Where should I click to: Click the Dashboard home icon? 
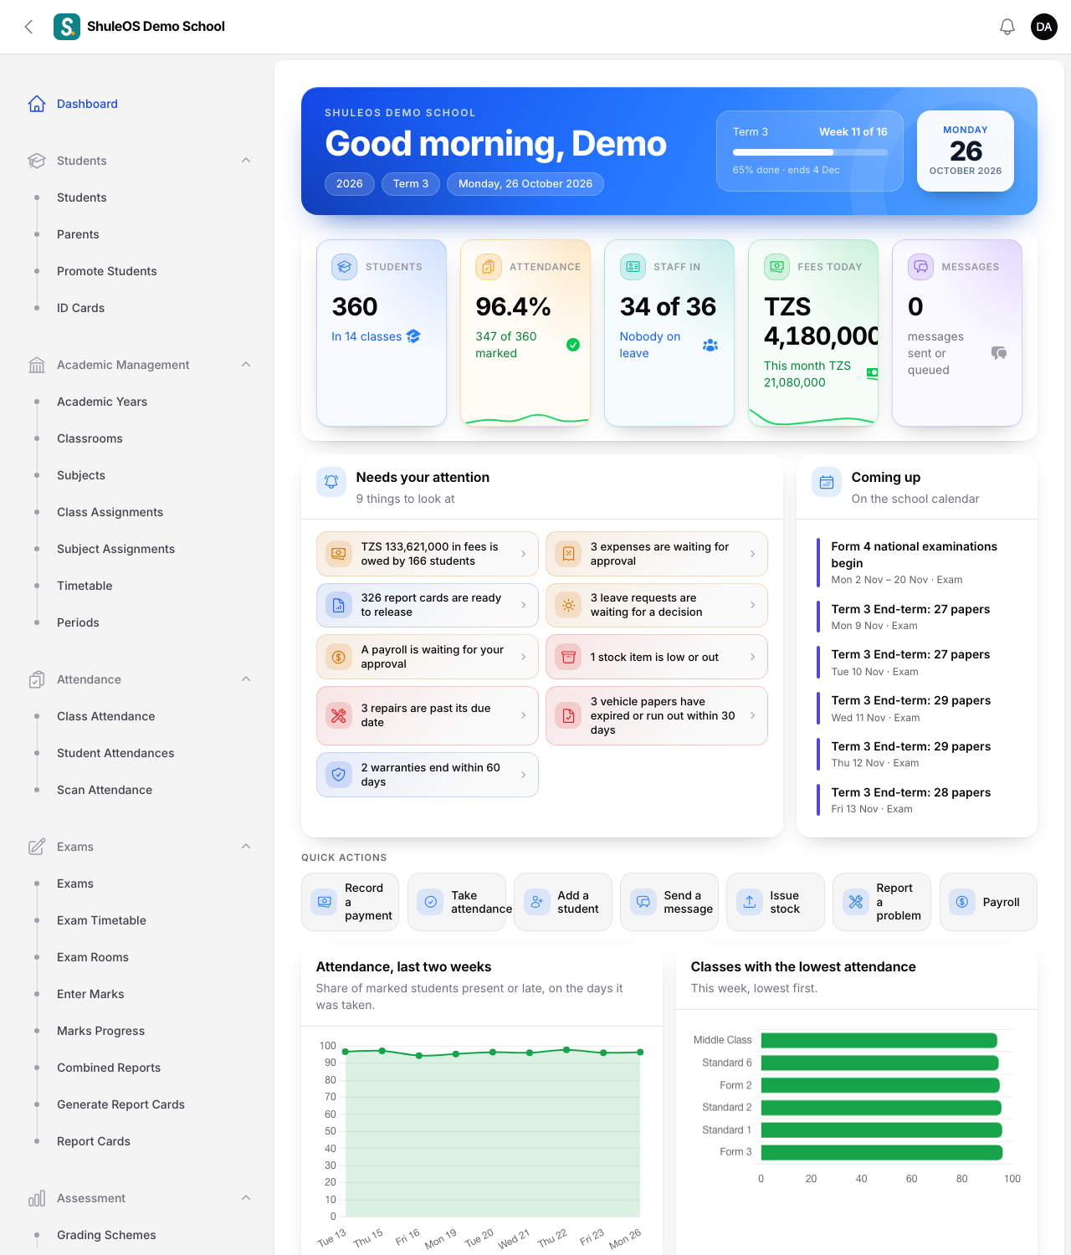click(37, 104)
